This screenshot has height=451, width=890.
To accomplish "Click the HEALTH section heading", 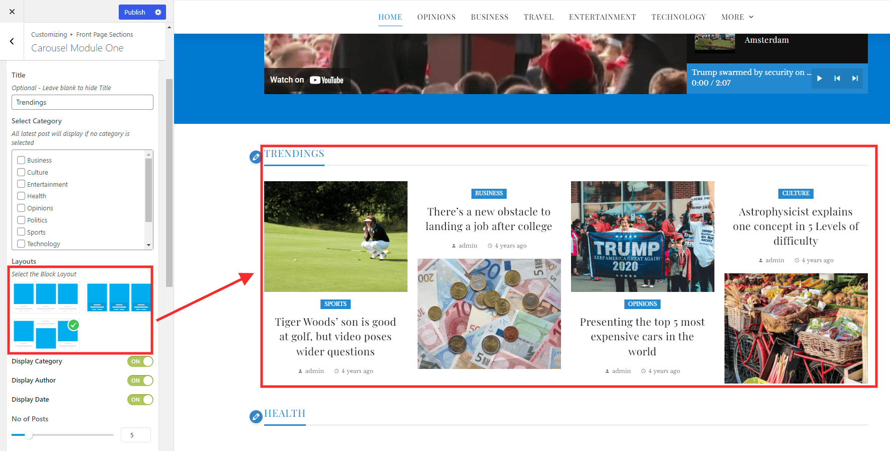I will pyautogui.click(x=285, y=414).
